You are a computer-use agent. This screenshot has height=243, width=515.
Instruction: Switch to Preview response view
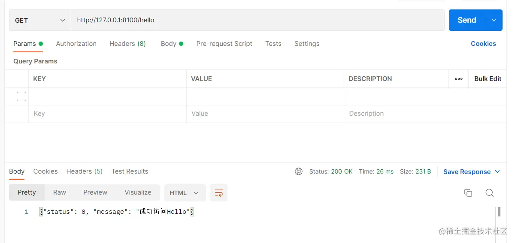click(95, 192)
